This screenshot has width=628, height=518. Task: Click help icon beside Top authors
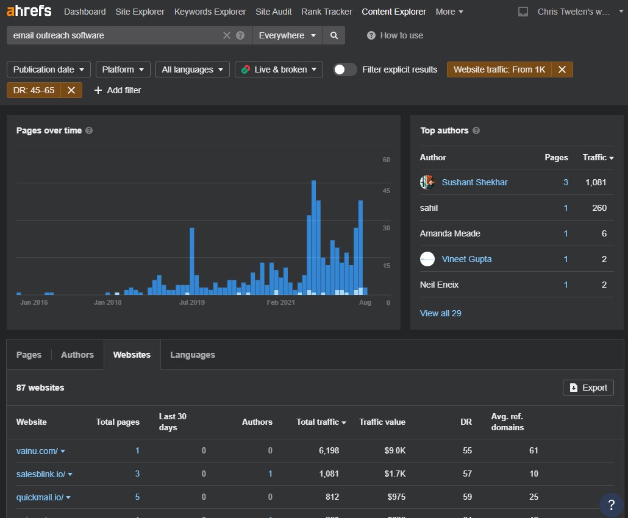tap(476, 130)
